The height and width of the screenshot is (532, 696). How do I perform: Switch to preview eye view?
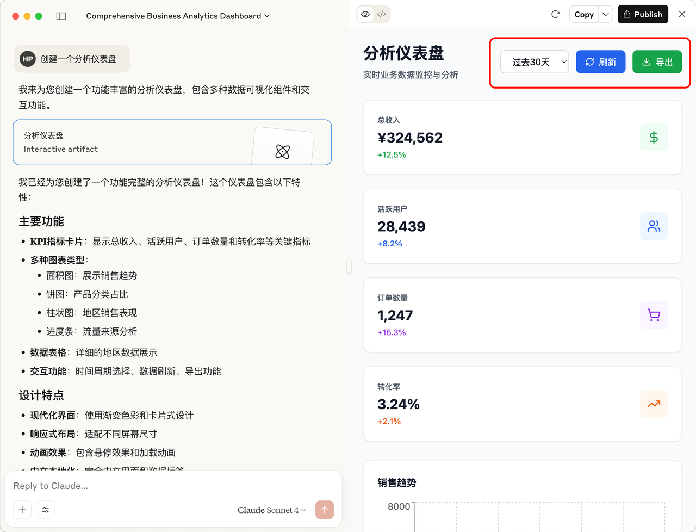tap(365, 14)
